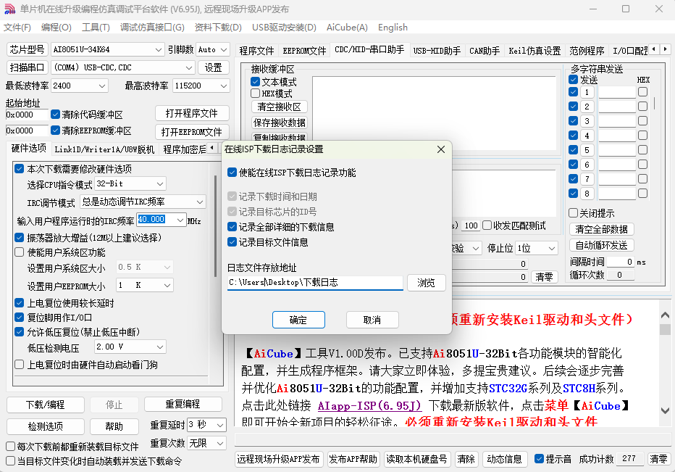675x472 pixels.
Task: Open the 最低波特率 2400 dropdown
Action: [79, 86]
